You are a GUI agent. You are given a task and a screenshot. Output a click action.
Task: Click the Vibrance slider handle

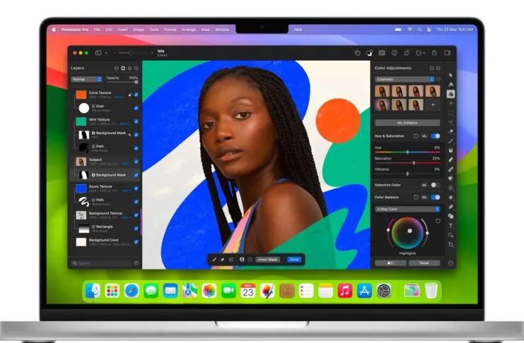[x=407, y=174]
